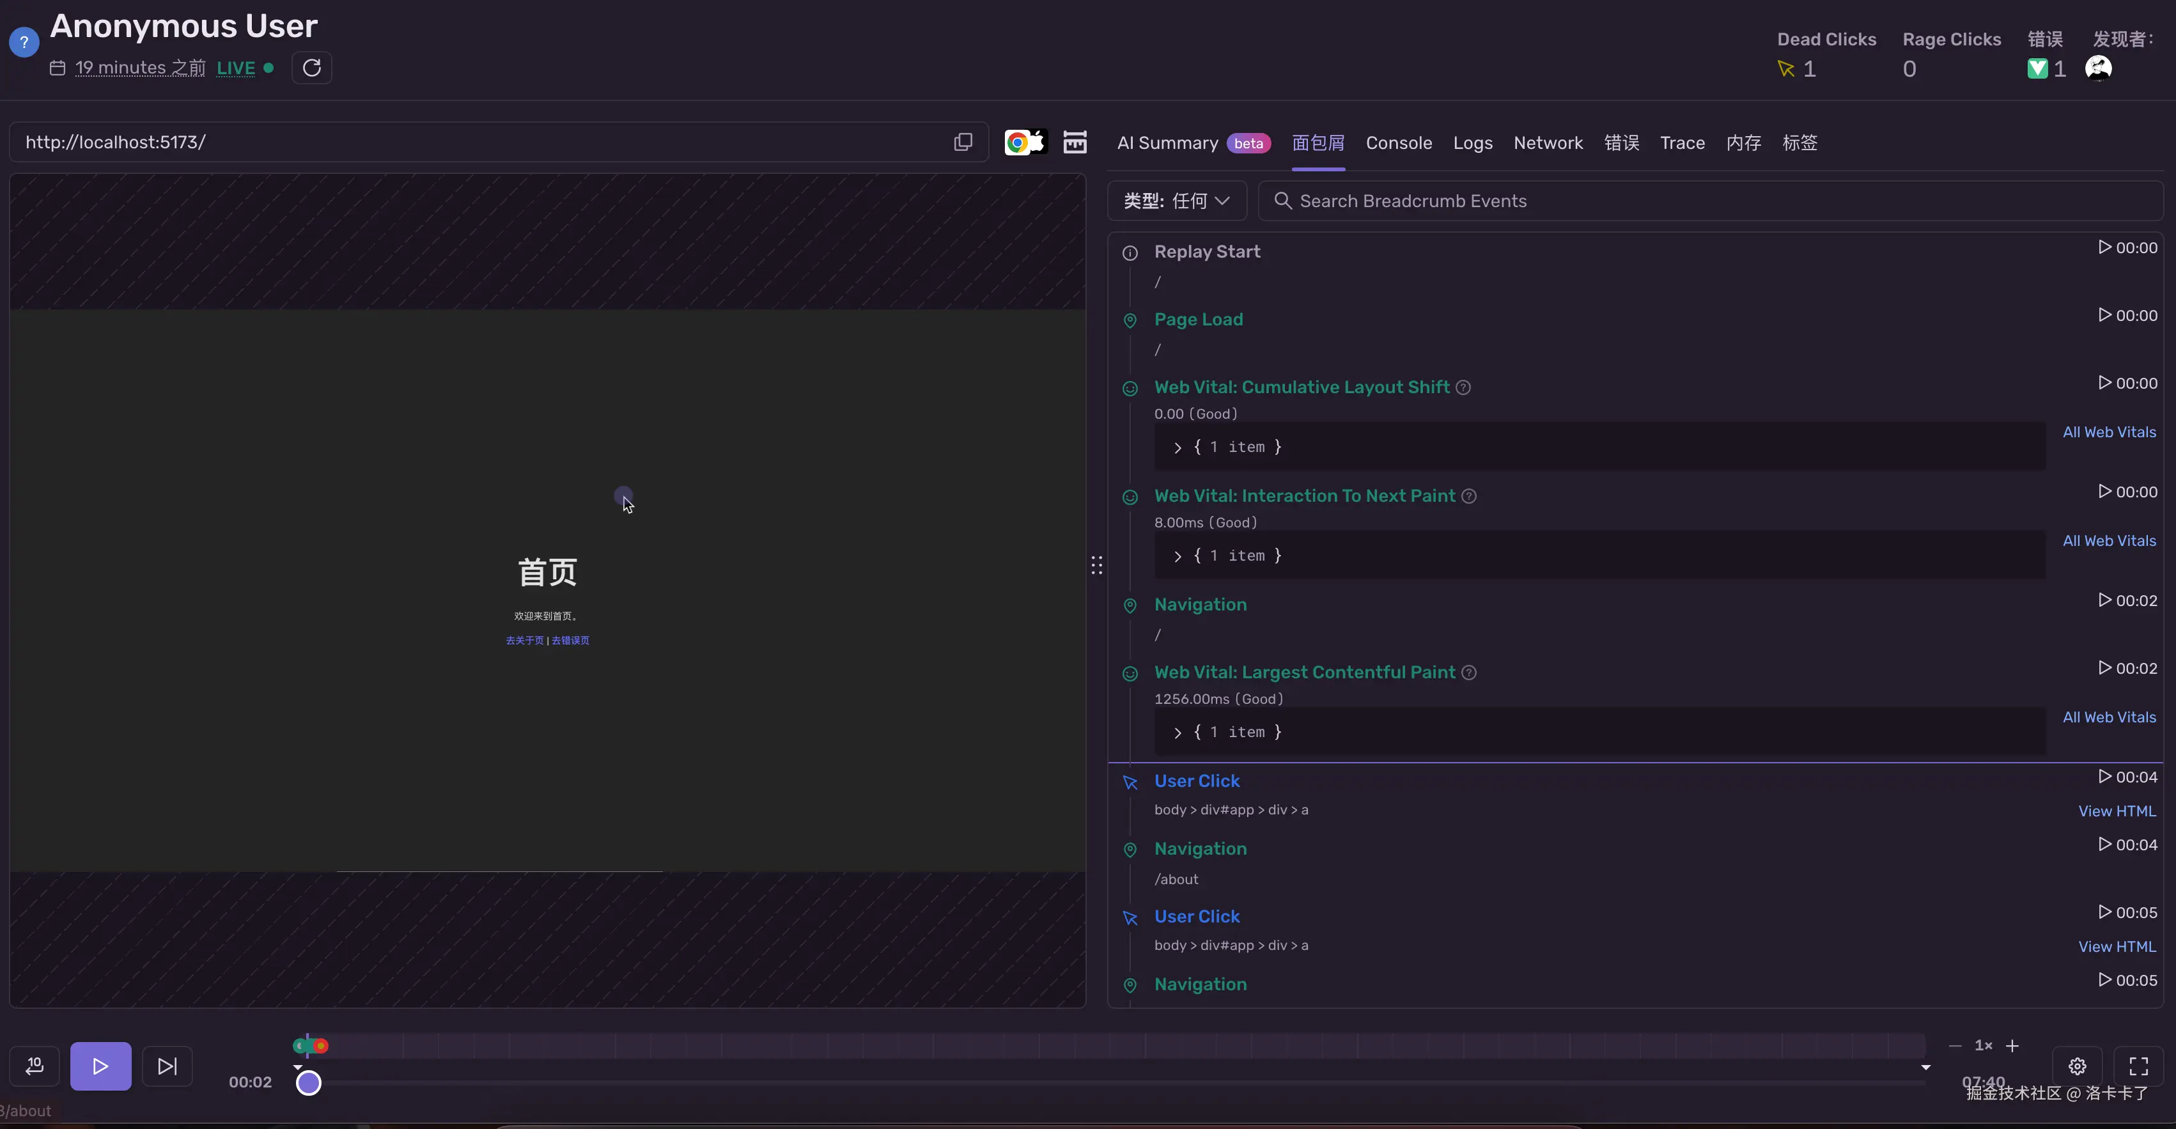Image resolution: width=2176 pixels, height=1129 pixels.
Task: Click Cumulative Layout Shift help question icon
Action: pos(1464,388)
